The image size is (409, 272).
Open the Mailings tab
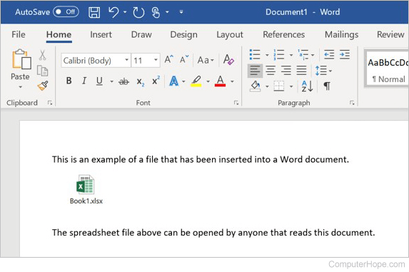(x=341, y=34)
